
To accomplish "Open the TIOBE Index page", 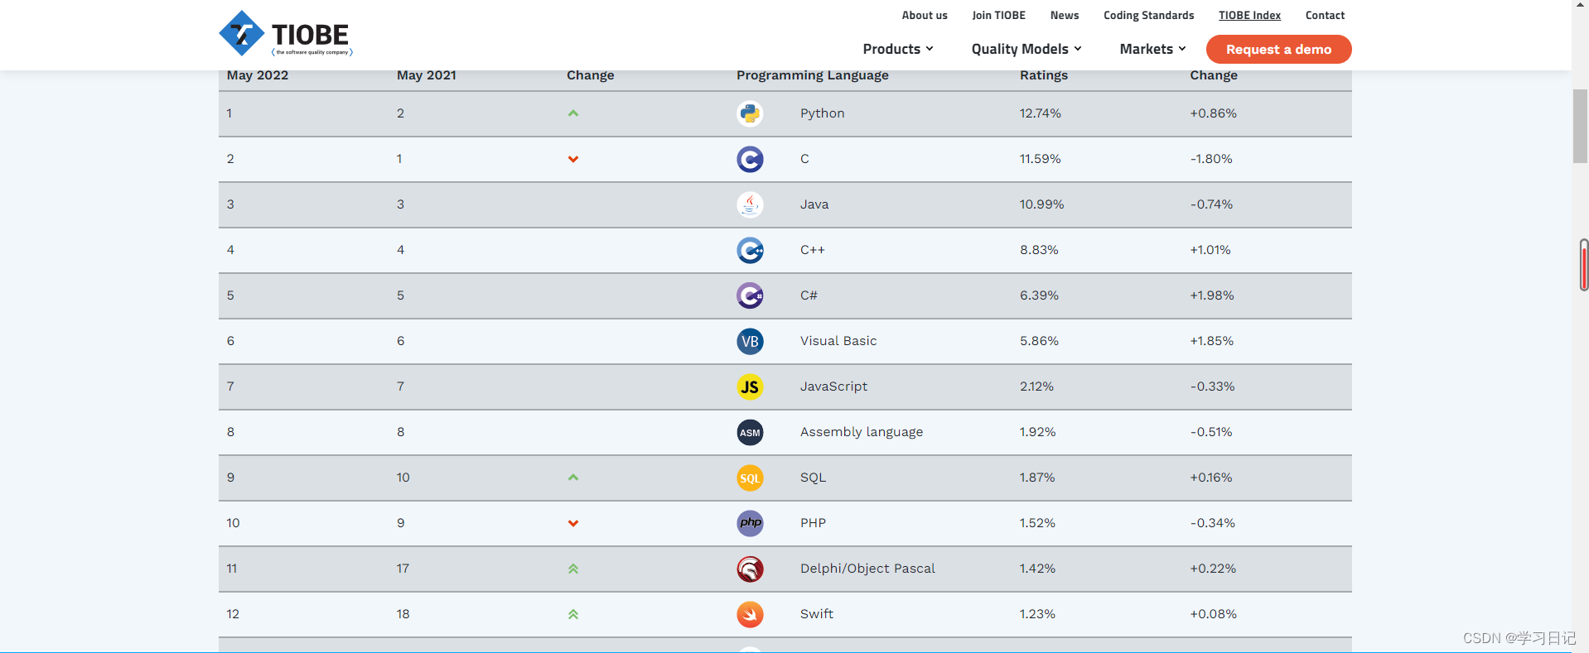I will [x=1249, y=15].
